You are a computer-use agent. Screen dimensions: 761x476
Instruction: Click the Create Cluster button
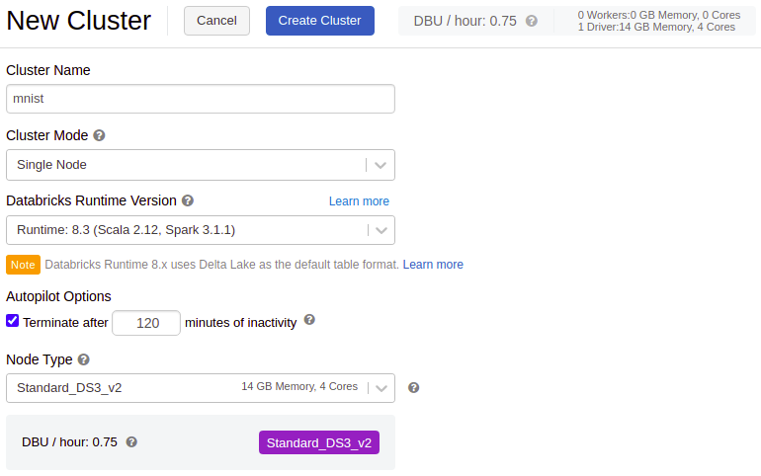(319, 21)
